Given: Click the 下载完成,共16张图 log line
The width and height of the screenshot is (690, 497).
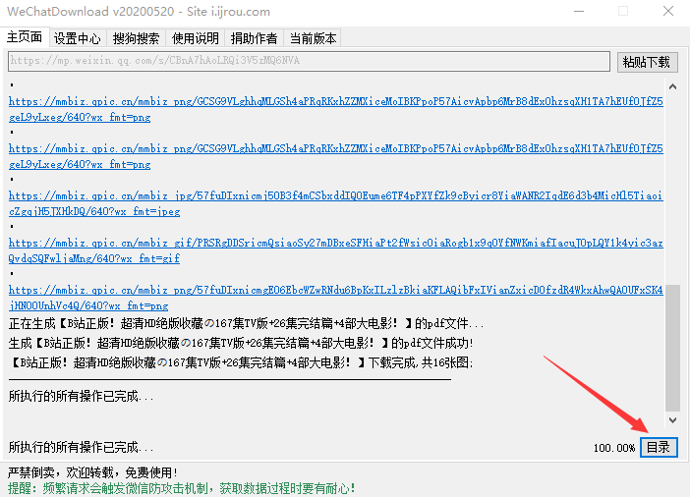Looking at the screenshot, I should click(241, 362).
